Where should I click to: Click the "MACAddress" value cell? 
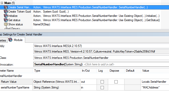pyautogui.click(x=155, y=87)
